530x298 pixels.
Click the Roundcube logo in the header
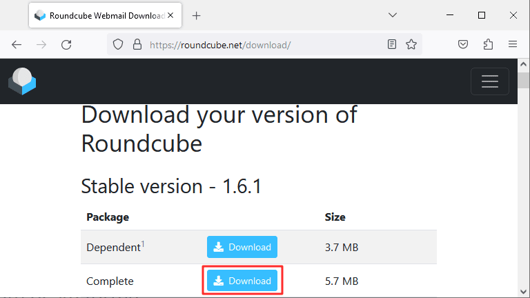pyautogui.click(x=22, y=81)
